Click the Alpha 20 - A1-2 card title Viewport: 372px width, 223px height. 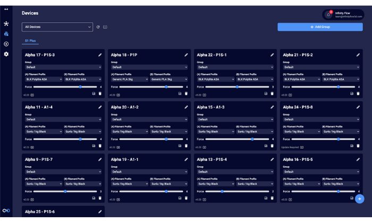tap(124, 107)
